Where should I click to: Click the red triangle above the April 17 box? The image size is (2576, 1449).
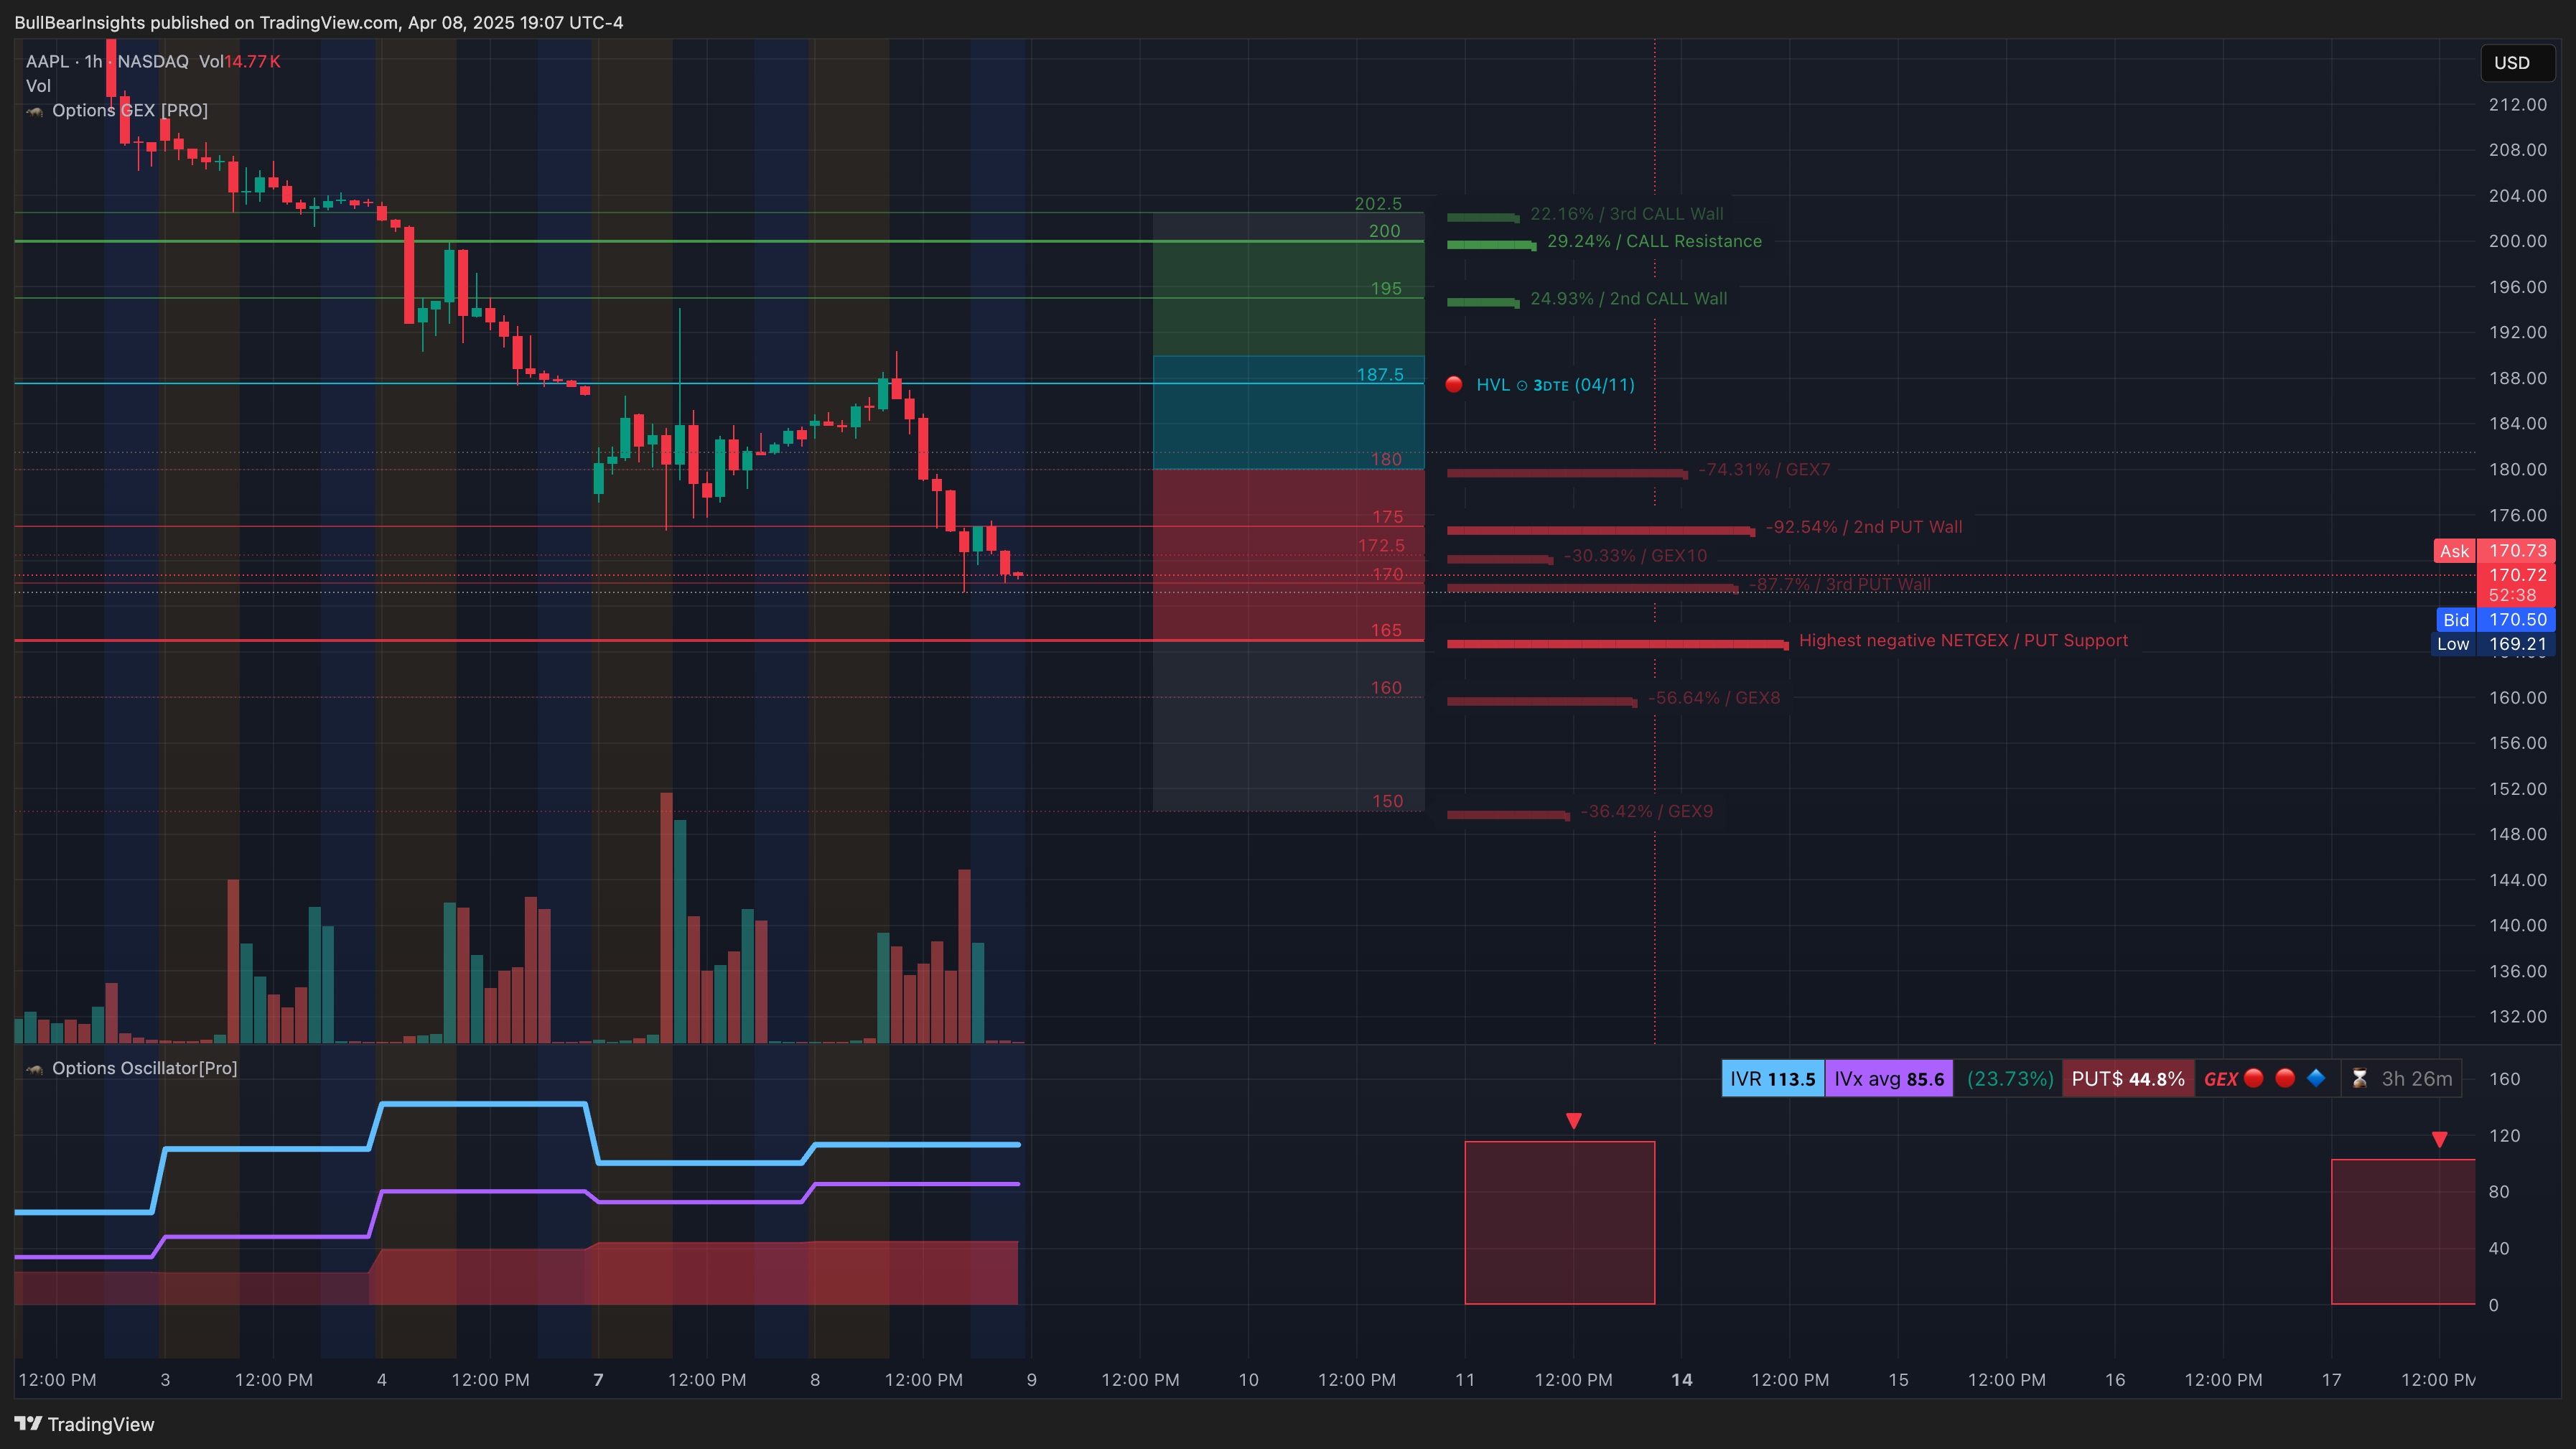pos(2440,1140)
